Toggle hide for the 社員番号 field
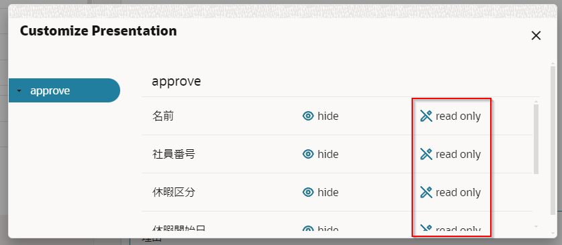 (320, 154)
